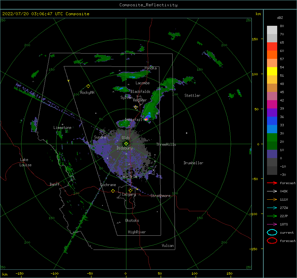
Task: Click the magenta 18TS arrow in the legend
Action: 272,224
